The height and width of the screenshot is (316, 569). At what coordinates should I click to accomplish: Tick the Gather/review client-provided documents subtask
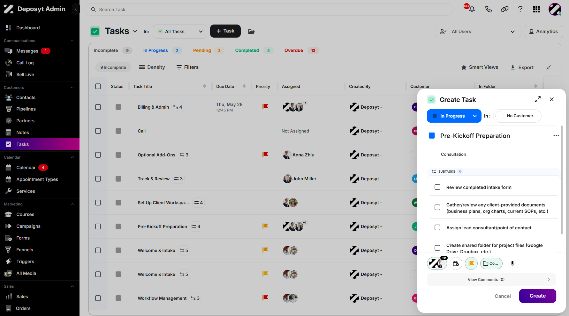click(437, 208)
